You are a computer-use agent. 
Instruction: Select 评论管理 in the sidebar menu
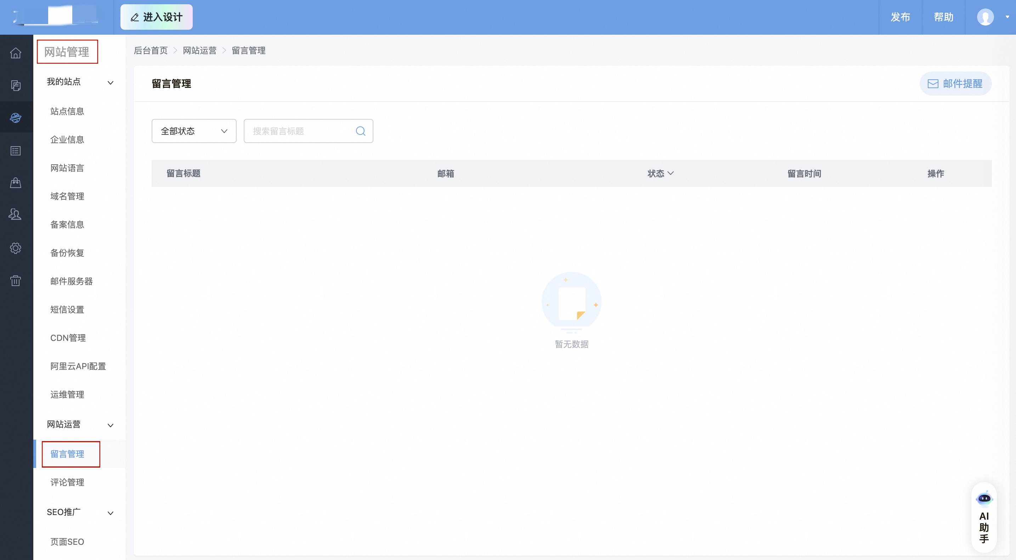[67, 482]
